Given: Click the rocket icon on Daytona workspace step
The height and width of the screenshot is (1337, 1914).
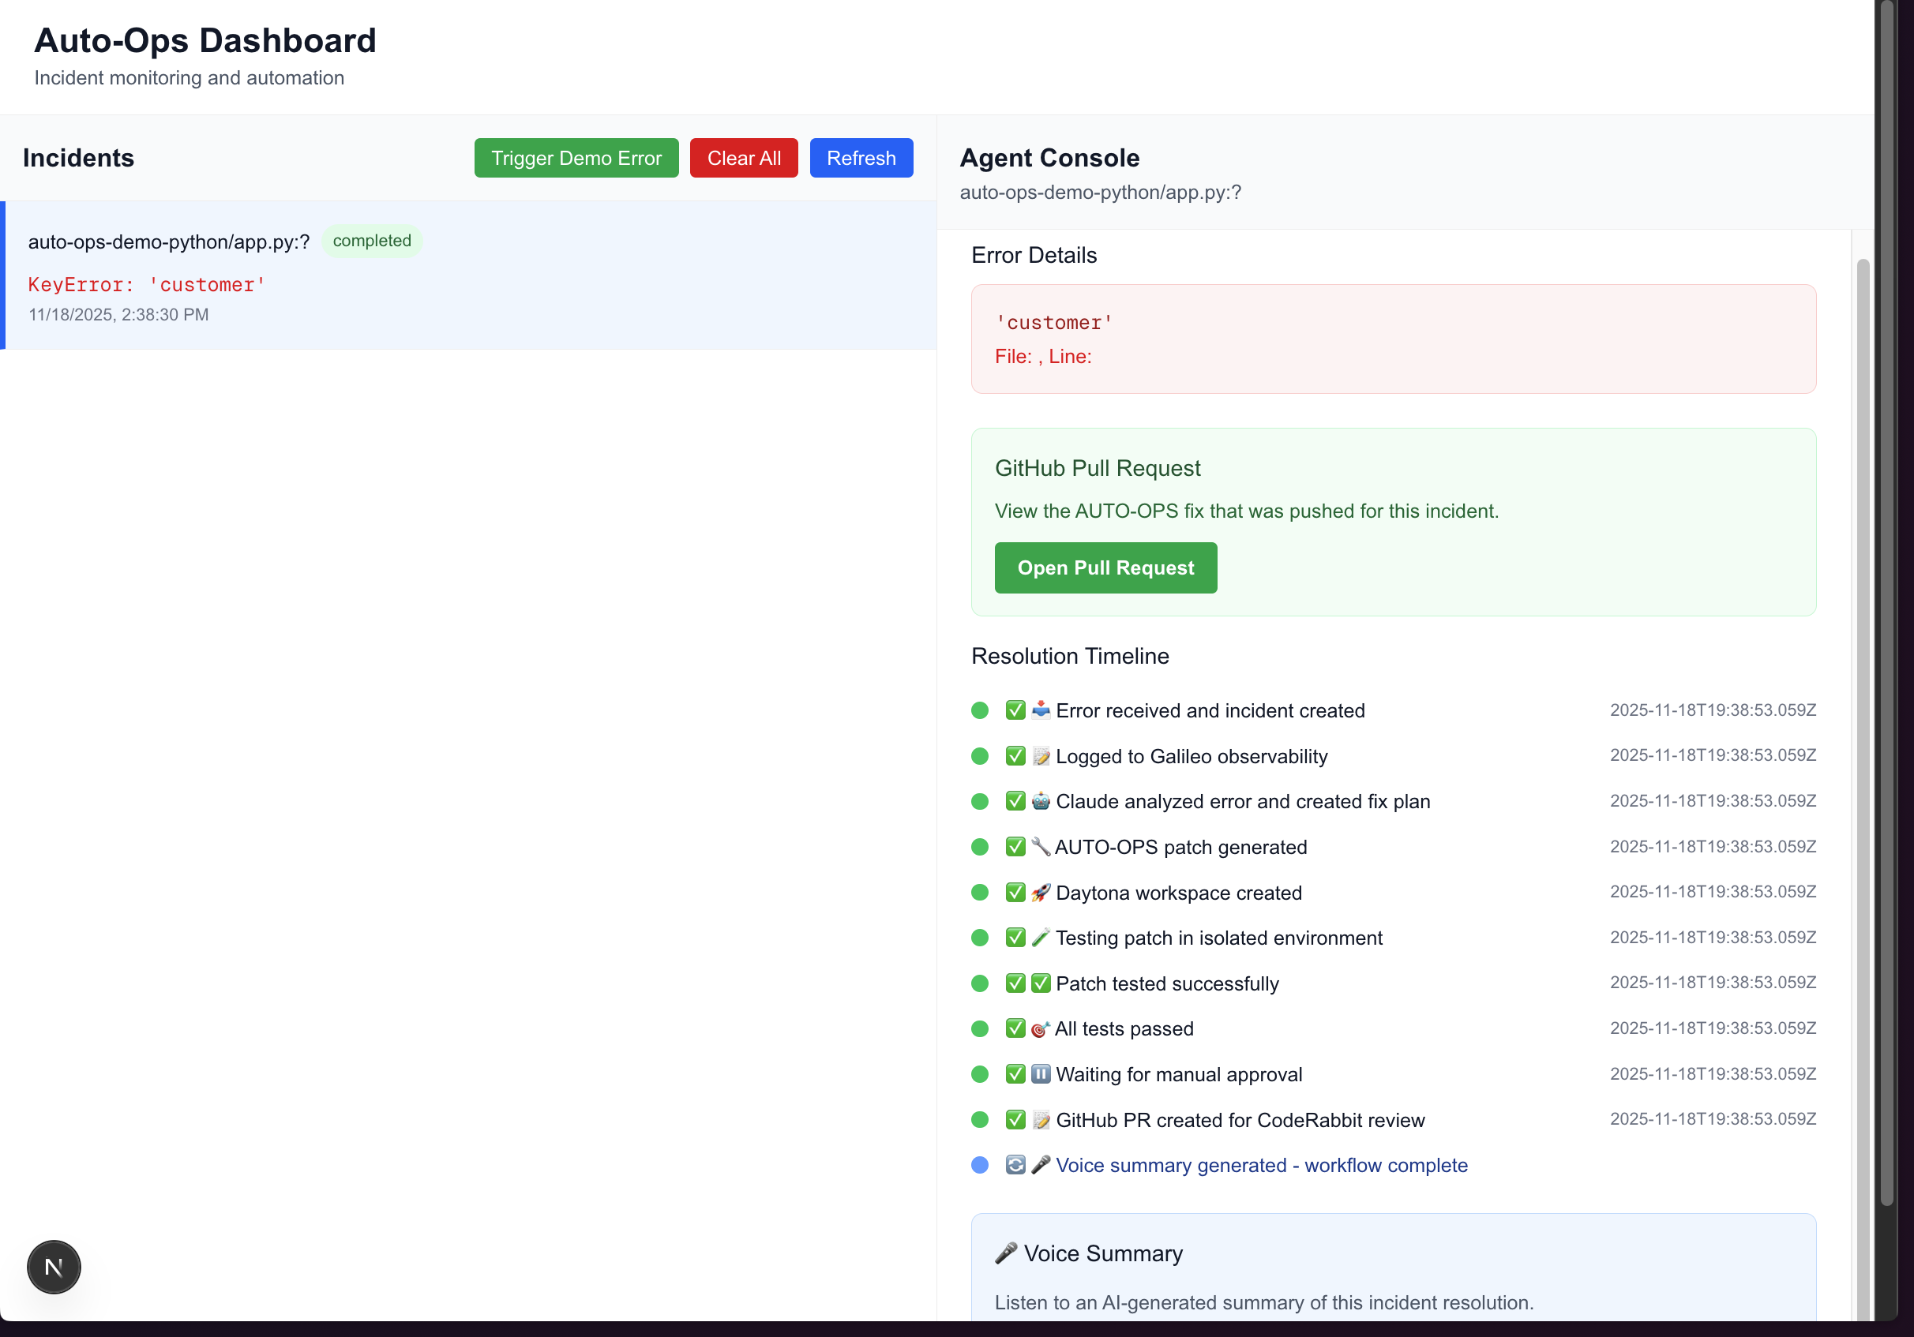Looking at the screenshot, I should [x=1041, y=892].
